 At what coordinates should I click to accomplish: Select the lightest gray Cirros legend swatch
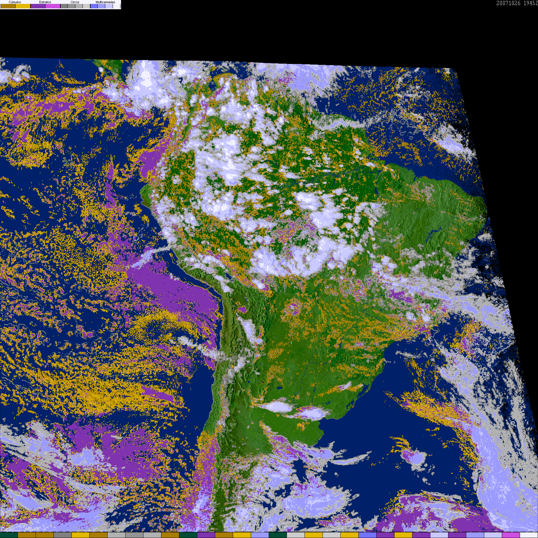click(x=86, y=6)
